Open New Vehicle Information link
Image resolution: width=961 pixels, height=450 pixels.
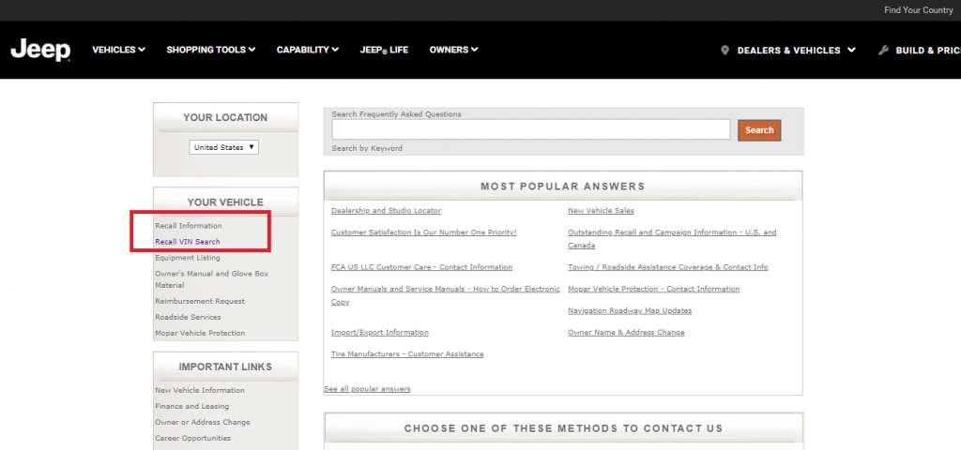point(200,390)
